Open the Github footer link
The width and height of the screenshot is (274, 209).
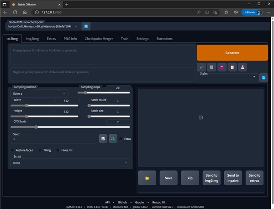click(x=122, y=202)
